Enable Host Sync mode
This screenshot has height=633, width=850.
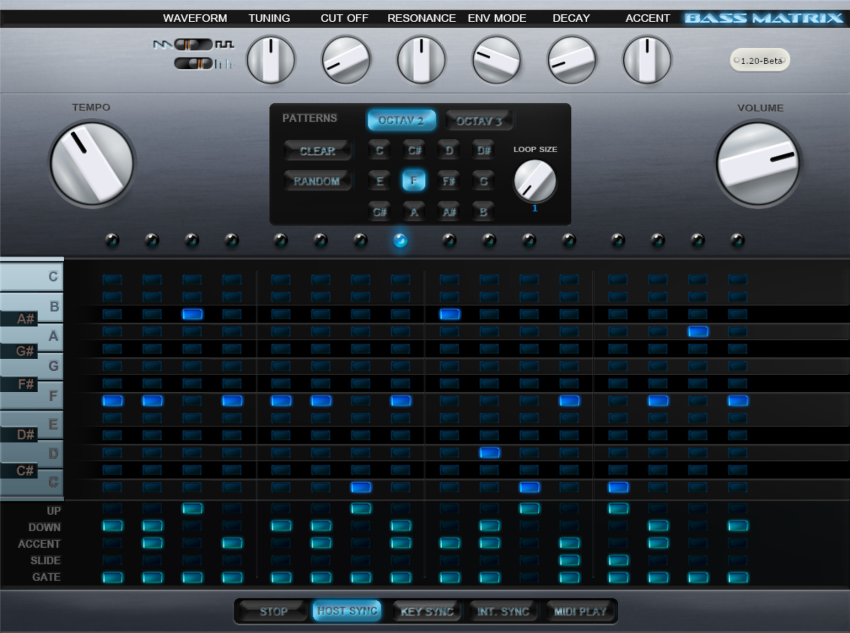(x=347, y=611)
